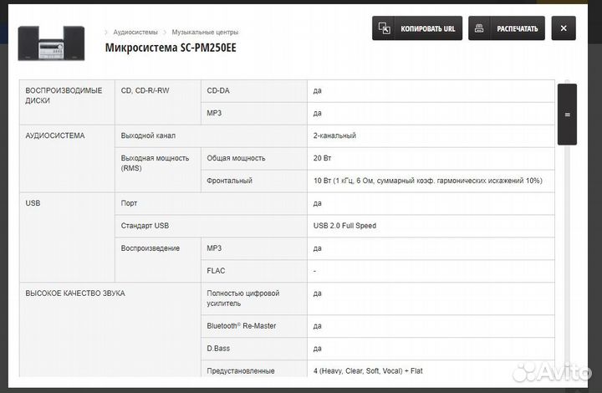Screen dimensions: 602x393
Task: Click the Микросистема SC-PM250EE title
Action: tap(171, 48)
